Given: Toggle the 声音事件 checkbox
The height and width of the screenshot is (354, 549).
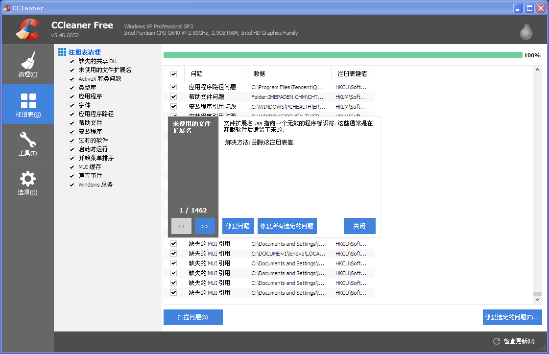Looking at the screenshot, I should click(x=72, y=176).
